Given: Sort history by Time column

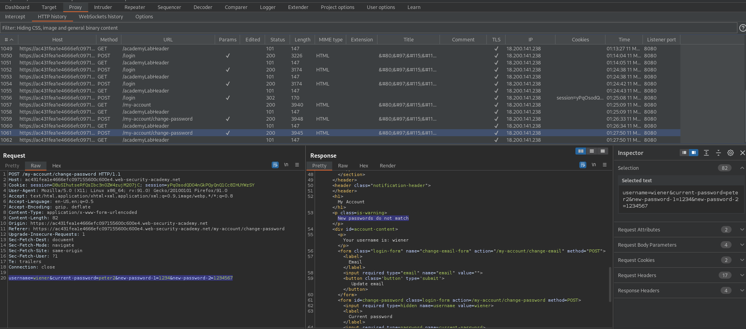Looking at the screenshot, I should pos(624,39).
